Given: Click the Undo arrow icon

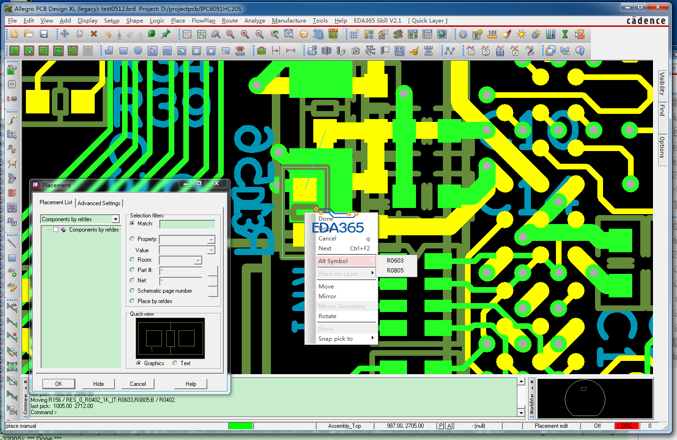Looking at the screenshot, I should click(108, 34).
